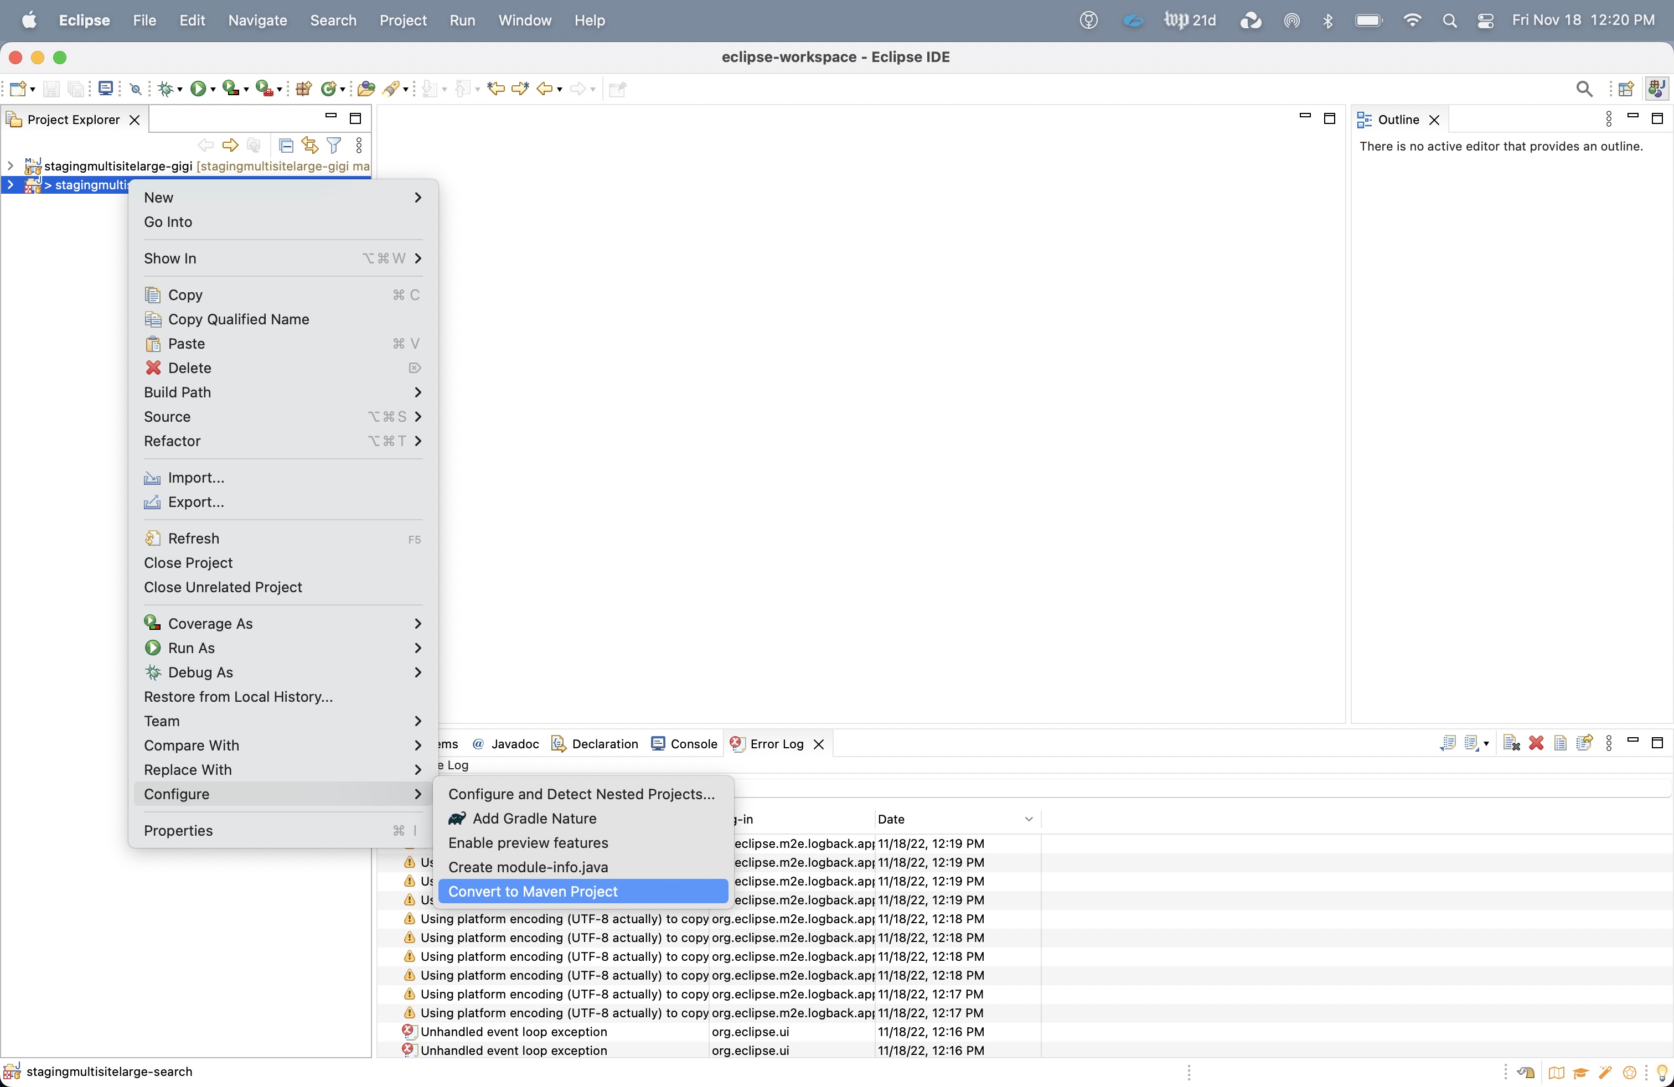Click red Delete Log icon
1674x1087 pixels.
1536,743
